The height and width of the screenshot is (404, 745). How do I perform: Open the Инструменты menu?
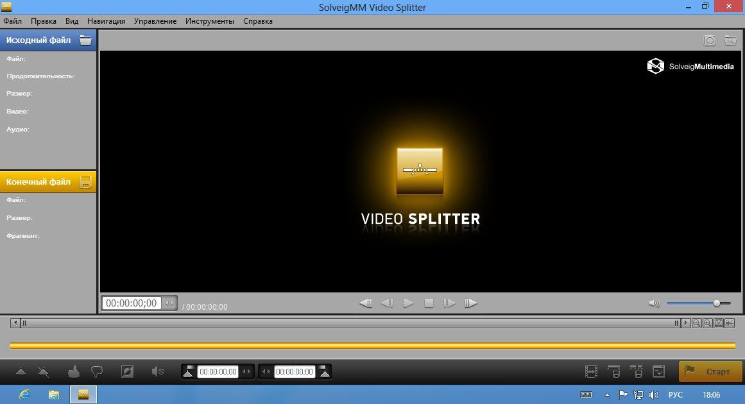click(210, 21)
